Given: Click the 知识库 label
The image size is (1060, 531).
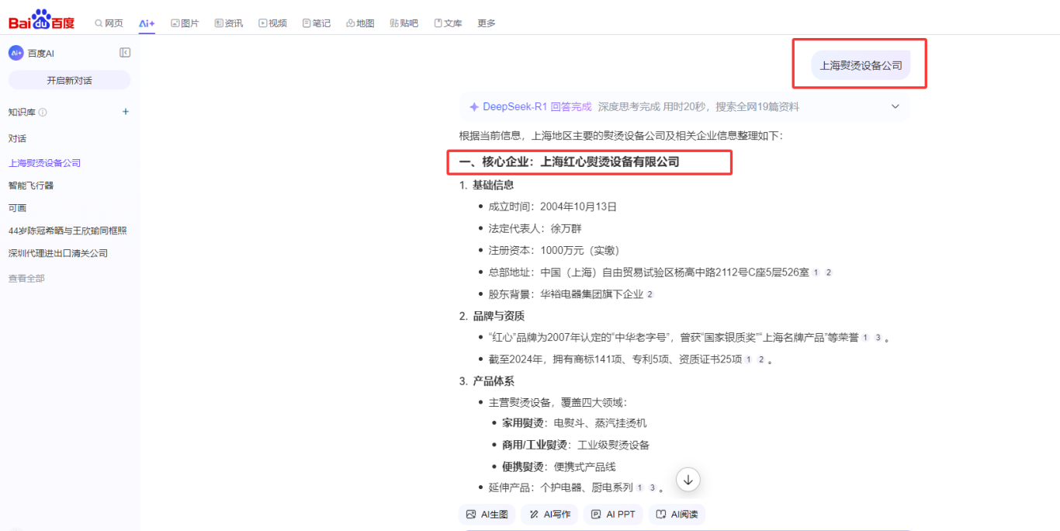Looking at the screenshot, I should (22, 113).
